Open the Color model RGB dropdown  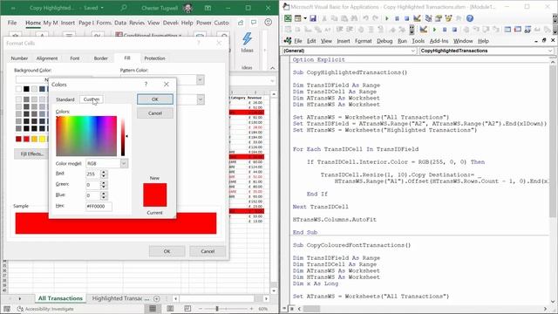coord(124,163)
